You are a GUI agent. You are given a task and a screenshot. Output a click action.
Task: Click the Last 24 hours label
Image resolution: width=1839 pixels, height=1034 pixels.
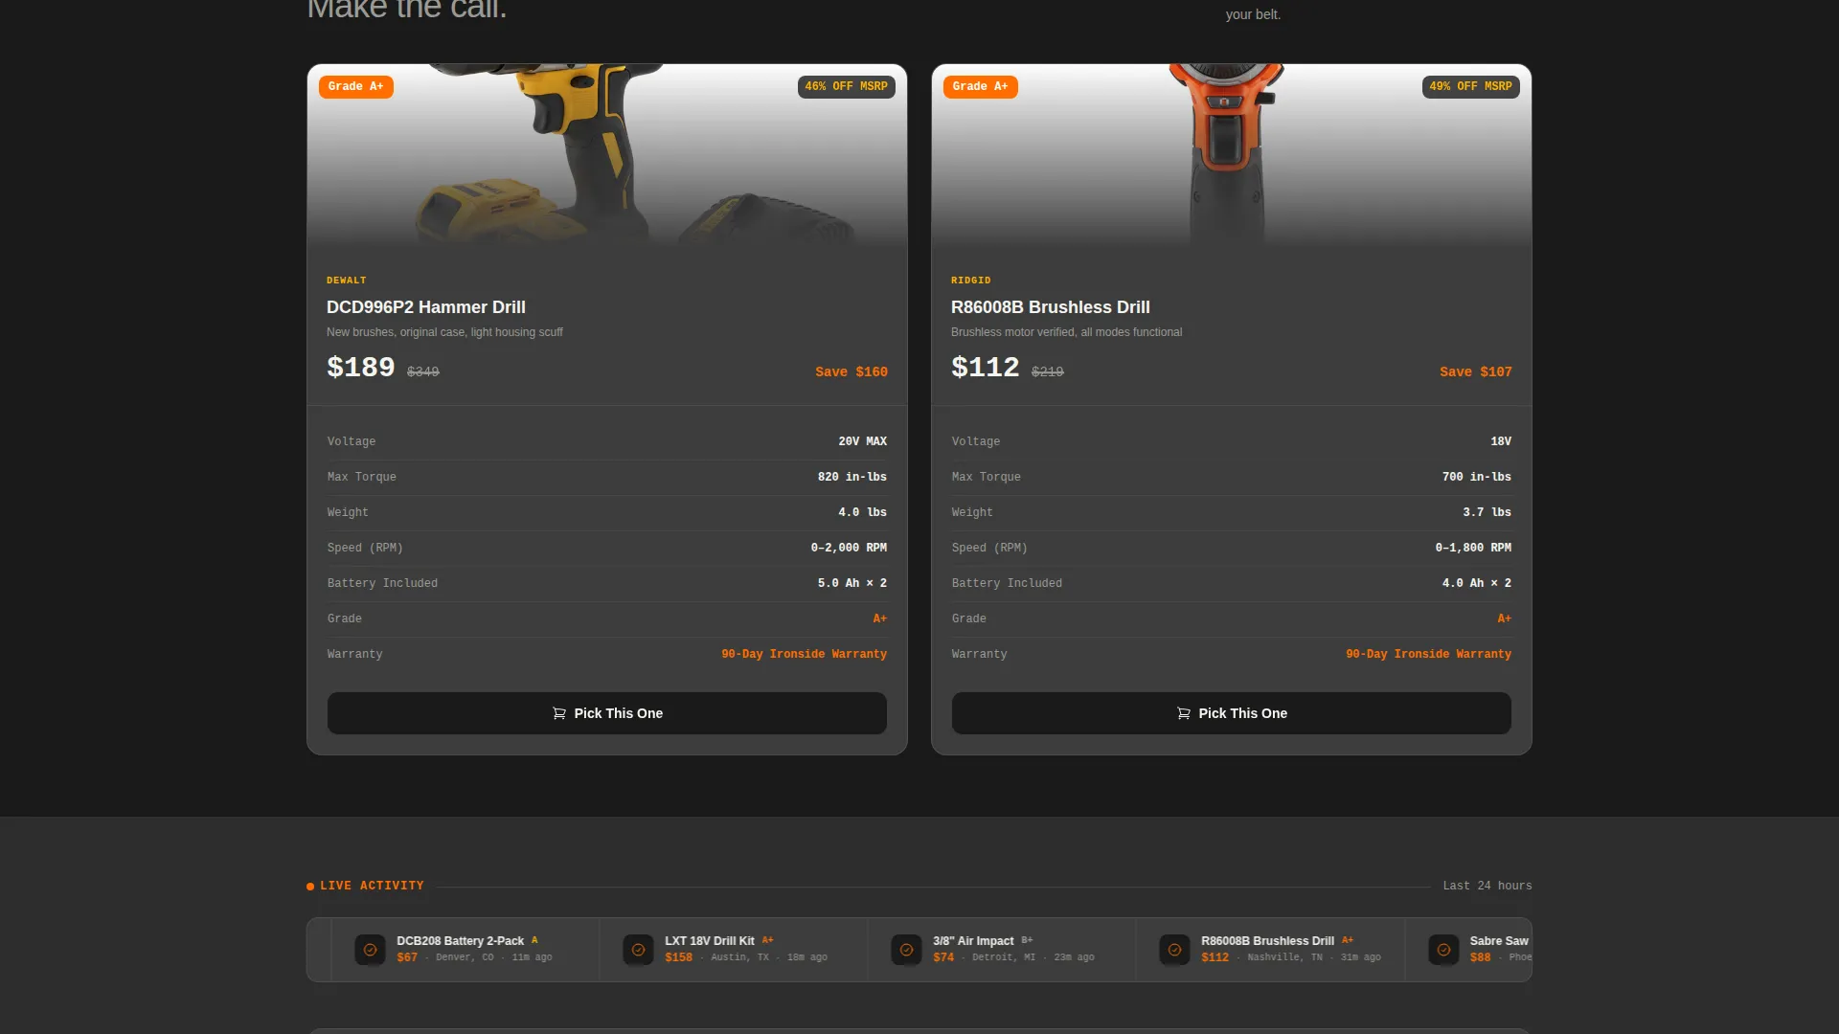pos(1487,886)
